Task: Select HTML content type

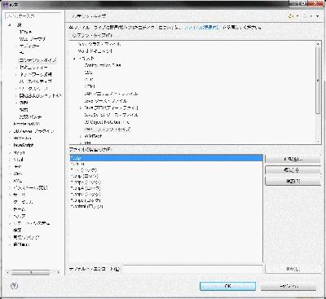Action: pos(90,86)
